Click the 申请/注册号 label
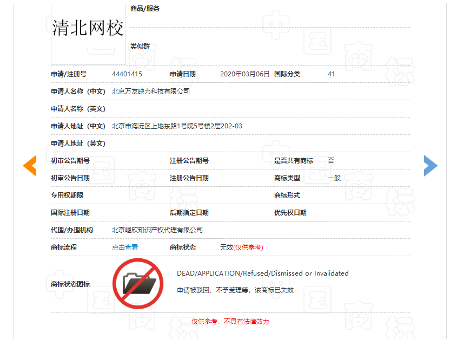Screen dimensions: 457x339 pos(69,74)
